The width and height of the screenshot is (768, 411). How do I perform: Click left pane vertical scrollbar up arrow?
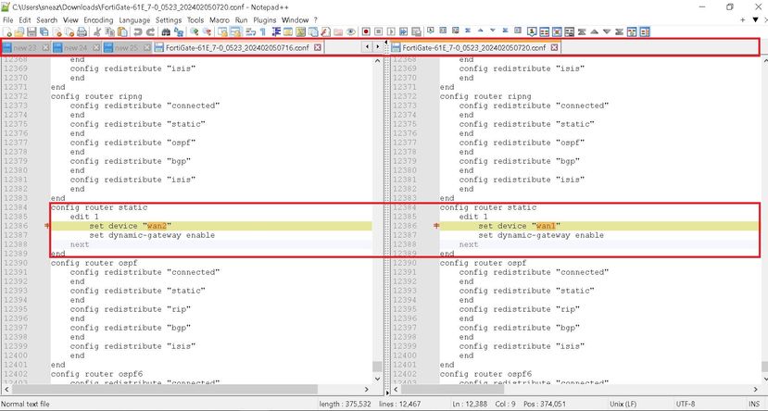(x=377, y=61)
